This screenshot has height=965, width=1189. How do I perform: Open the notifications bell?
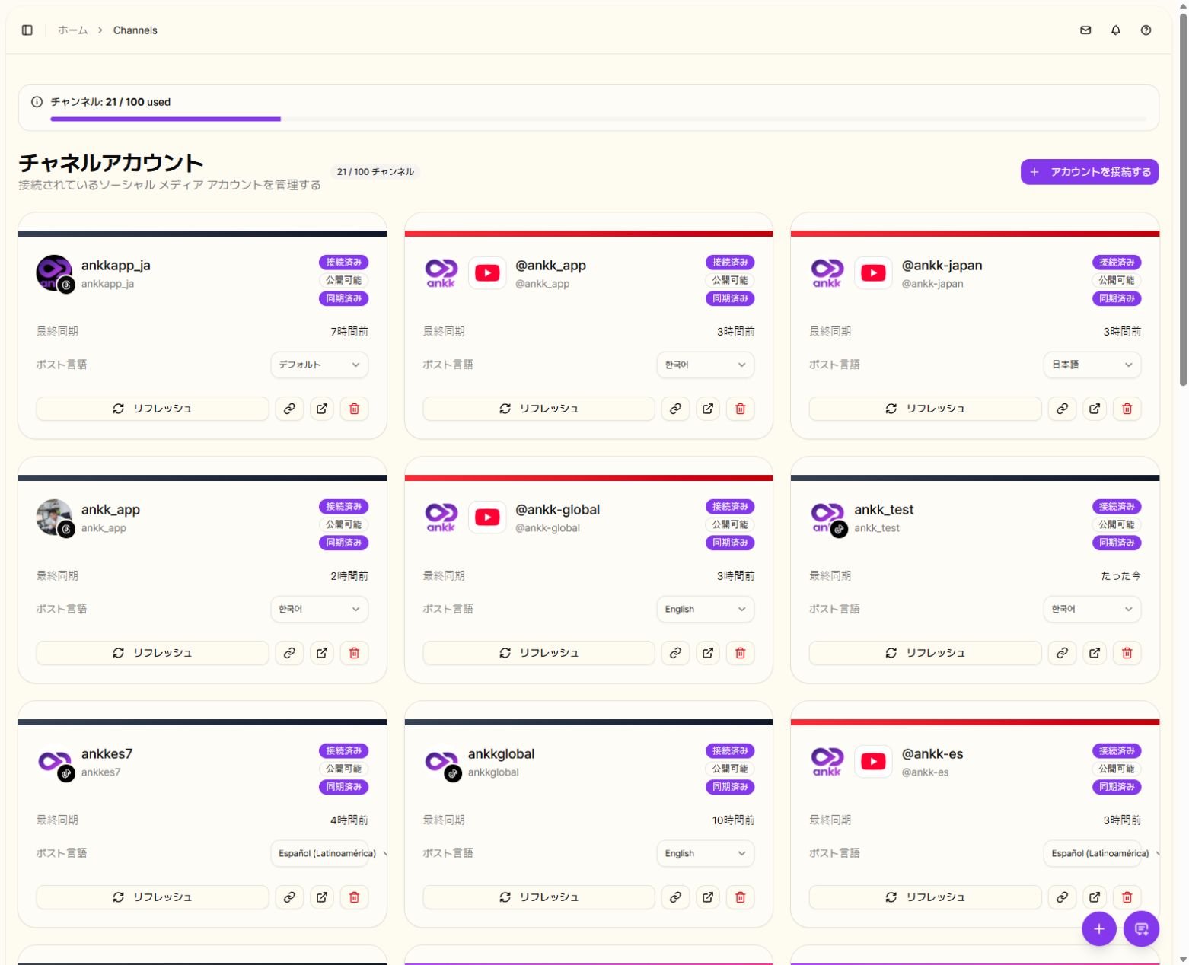[x=1116, y=30]
